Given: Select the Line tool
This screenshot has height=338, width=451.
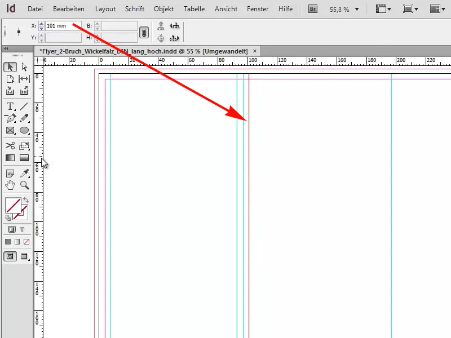Looking at the screenshot, I should (x=24, y=106).
